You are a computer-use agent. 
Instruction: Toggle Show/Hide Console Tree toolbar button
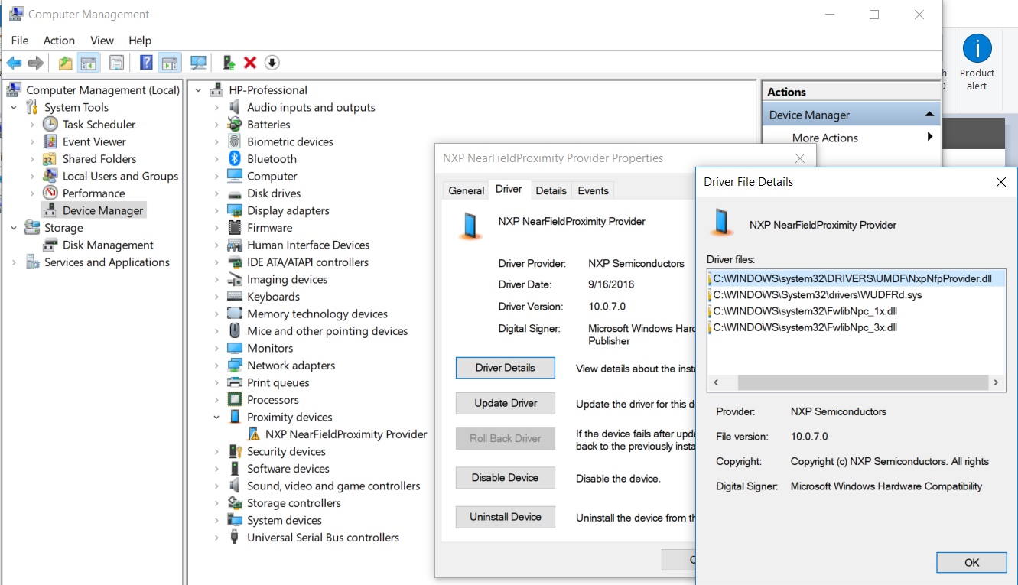click(x=89, y=63)
